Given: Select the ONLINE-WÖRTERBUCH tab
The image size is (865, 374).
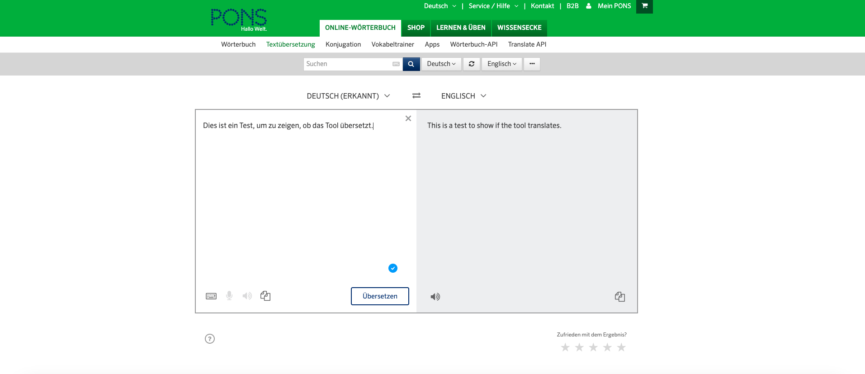Looking at the screenshot, I should click(x=360, y=28).
